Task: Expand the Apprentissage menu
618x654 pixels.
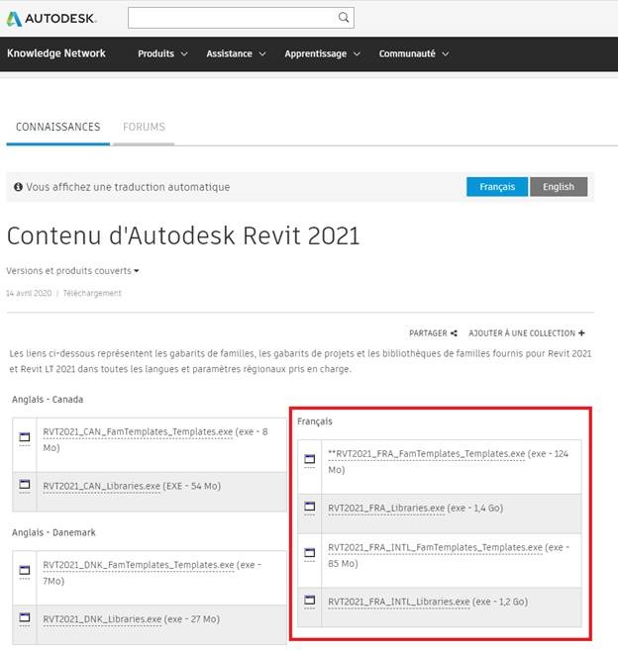Action: [x=322, y=53]
